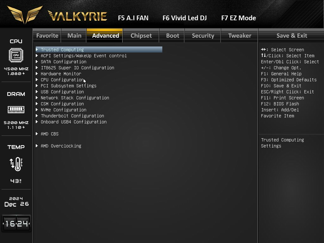Switch to F7 EZ Mode
The image size is (324, 243).
click(x=239, y=18)
